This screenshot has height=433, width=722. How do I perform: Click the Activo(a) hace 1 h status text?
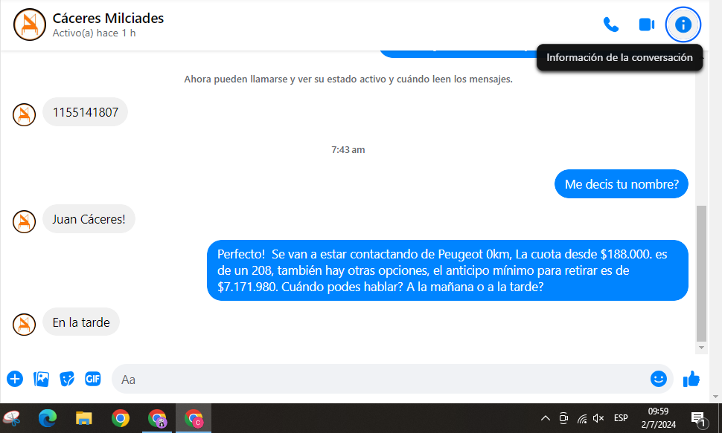tap(94, 33)
